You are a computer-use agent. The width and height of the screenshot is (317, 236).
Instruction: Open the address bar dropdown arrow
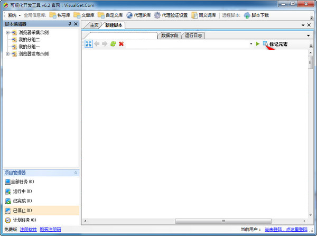click(251, 44)
